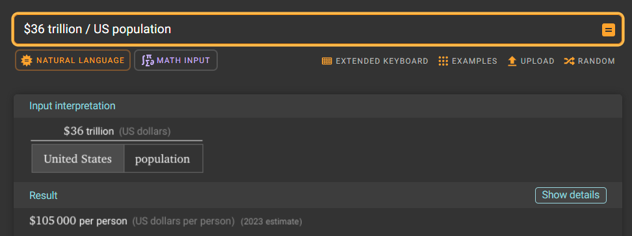Click the Examples dotted-grid icon
The width and height of the screenshot is (632, 236).
click(x=443, y=61)
